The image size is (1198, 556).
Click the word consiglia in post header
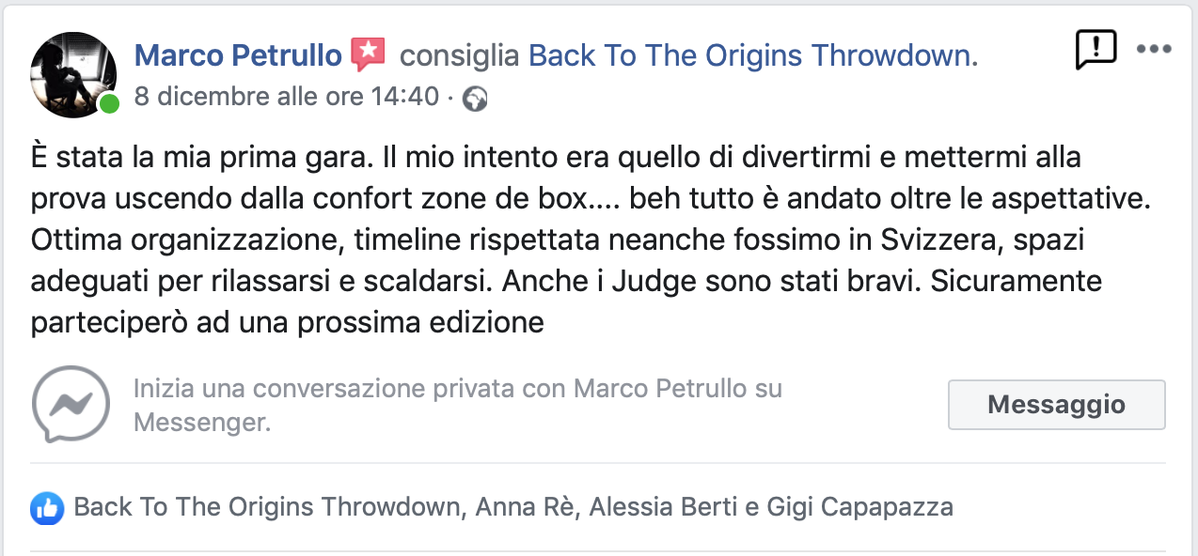pyautogui.click(x=460, y=56)
